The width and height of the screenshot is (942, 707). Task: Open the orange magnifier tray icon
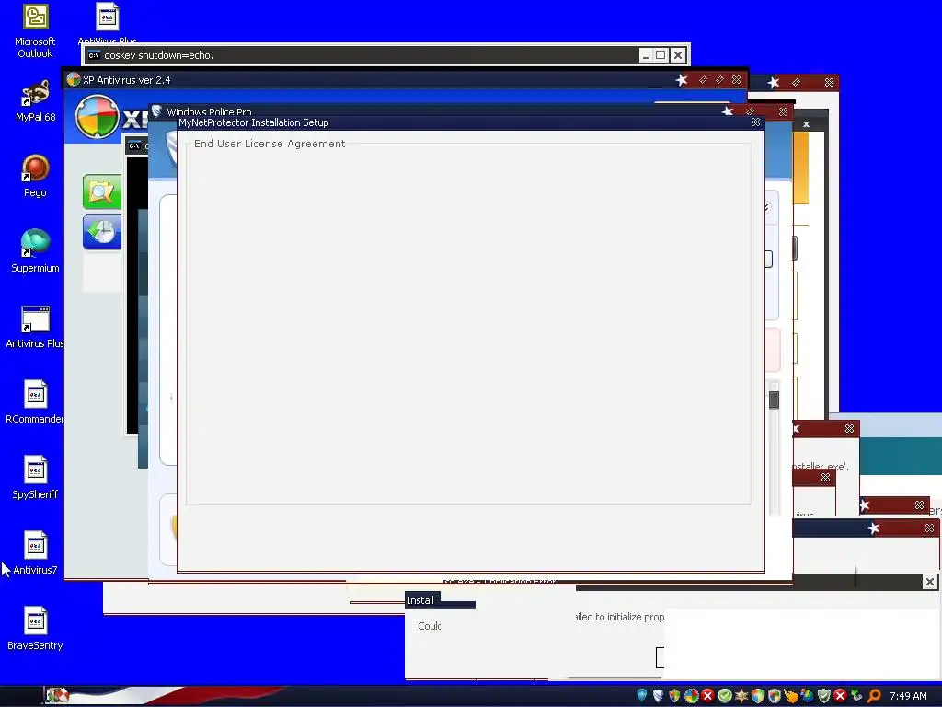click(x=874, y=696)
